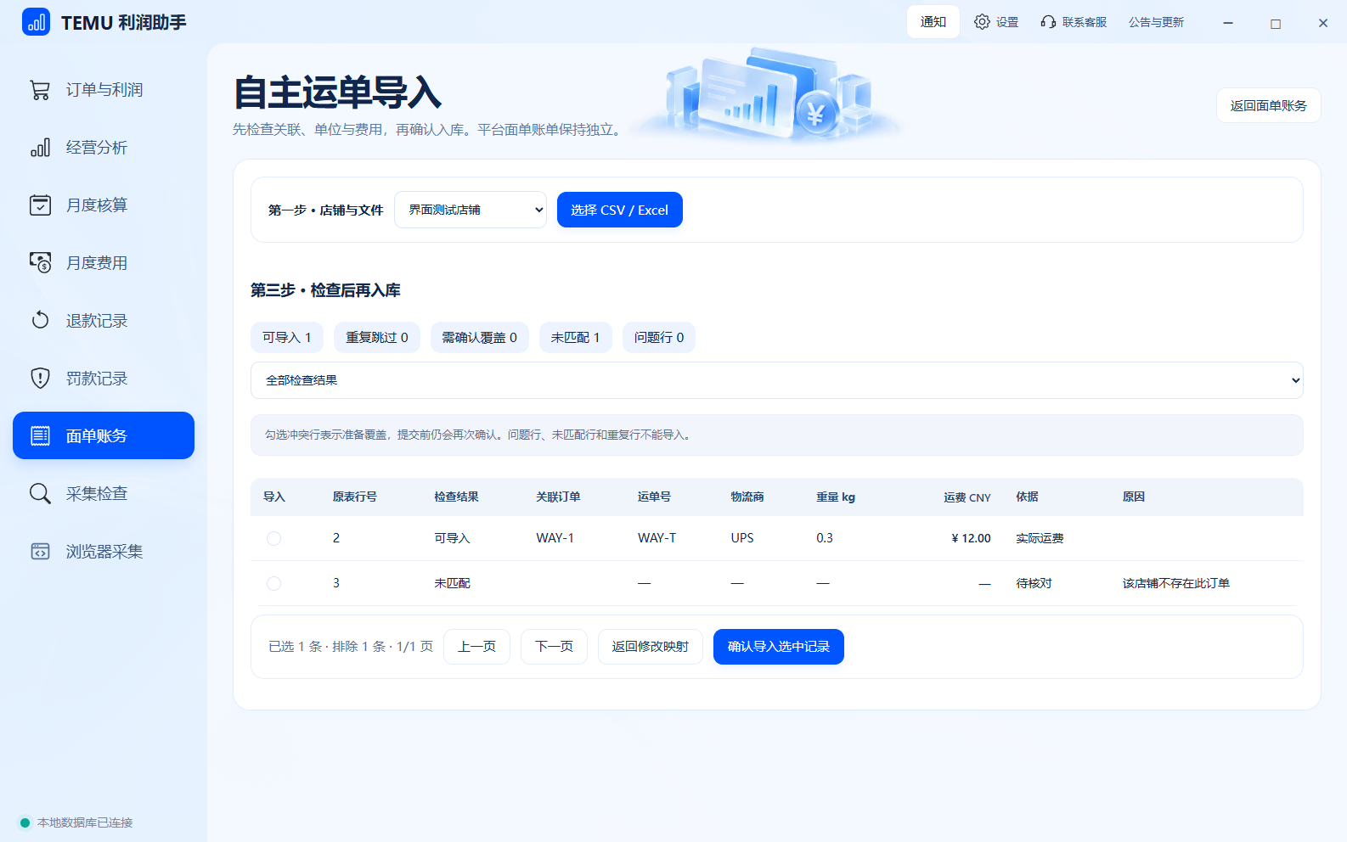Click the 联系客服 headset icon

point(1048,22)
